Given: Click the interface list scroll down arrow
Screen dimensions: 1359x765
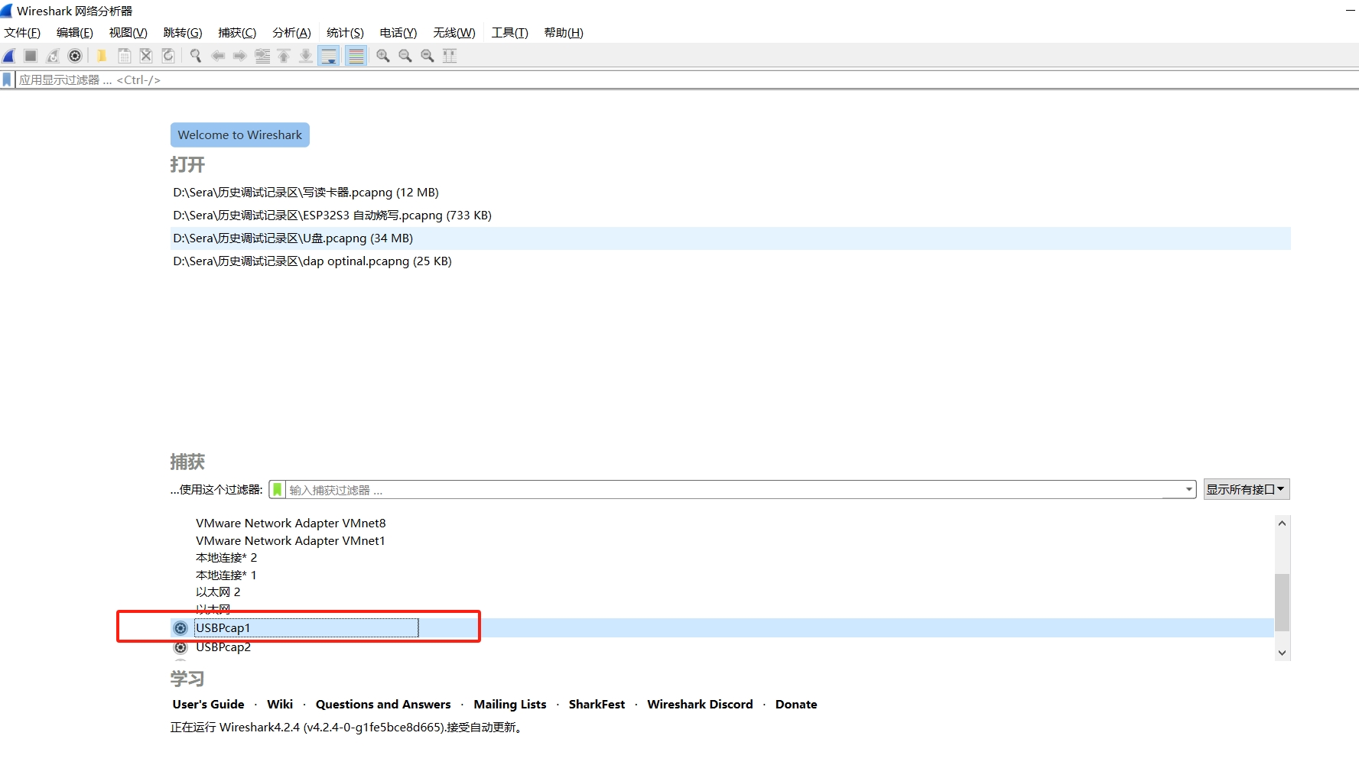Looking at the screenshot, I should pyautogui.click(x=1283, y=653).
